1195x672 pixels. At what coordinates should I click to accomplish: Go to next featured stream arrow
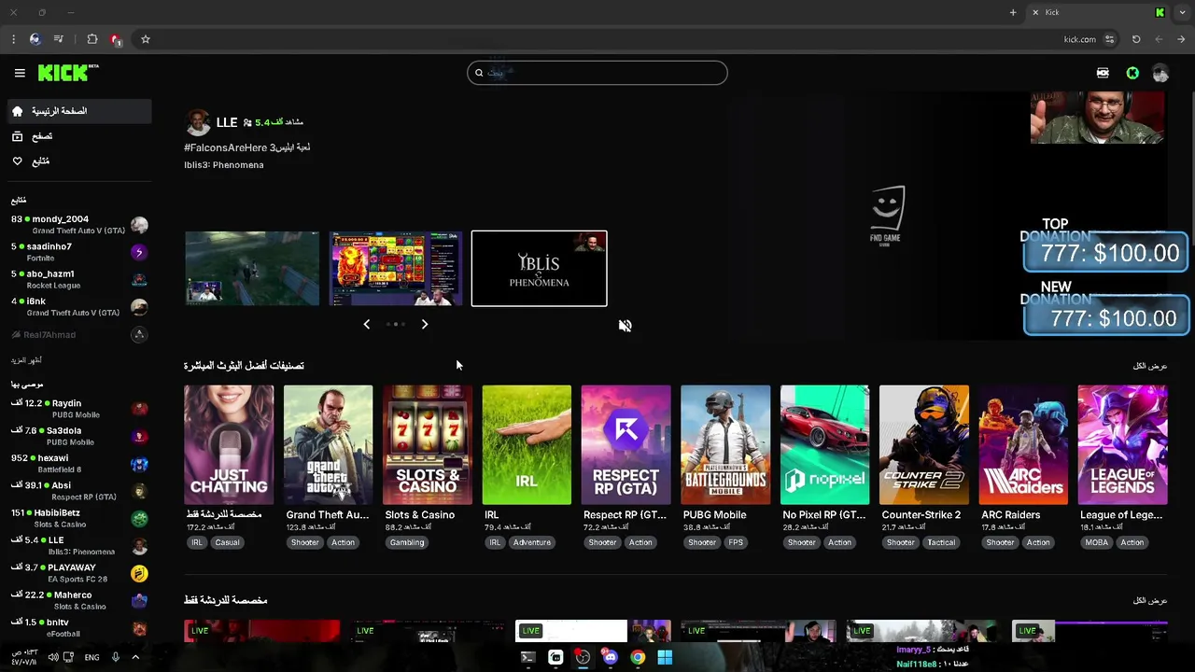pyautogui.click(x=425, y=324)
